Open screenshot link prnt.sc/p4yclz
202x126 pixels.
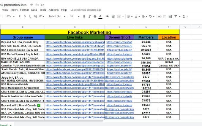pyautogui.click(x=119, y=50)
